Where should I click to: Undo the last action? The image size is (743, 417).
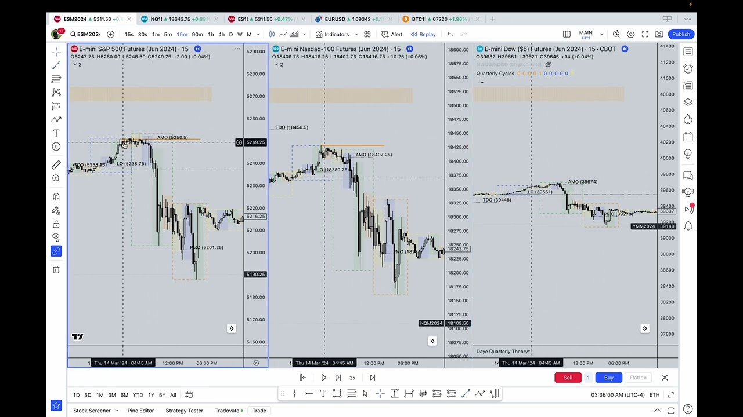coord(450,34)
